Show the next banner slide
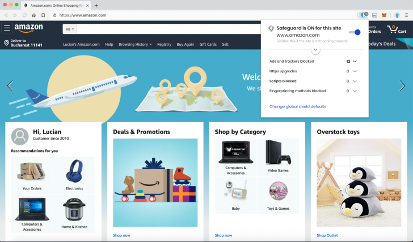413x242 pixels. 402,86
